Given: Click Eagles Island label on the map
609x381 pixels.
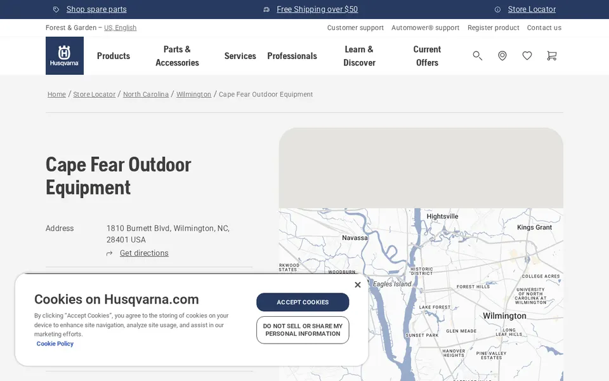Looking at the screenshot, I should (x=392, y=284).
